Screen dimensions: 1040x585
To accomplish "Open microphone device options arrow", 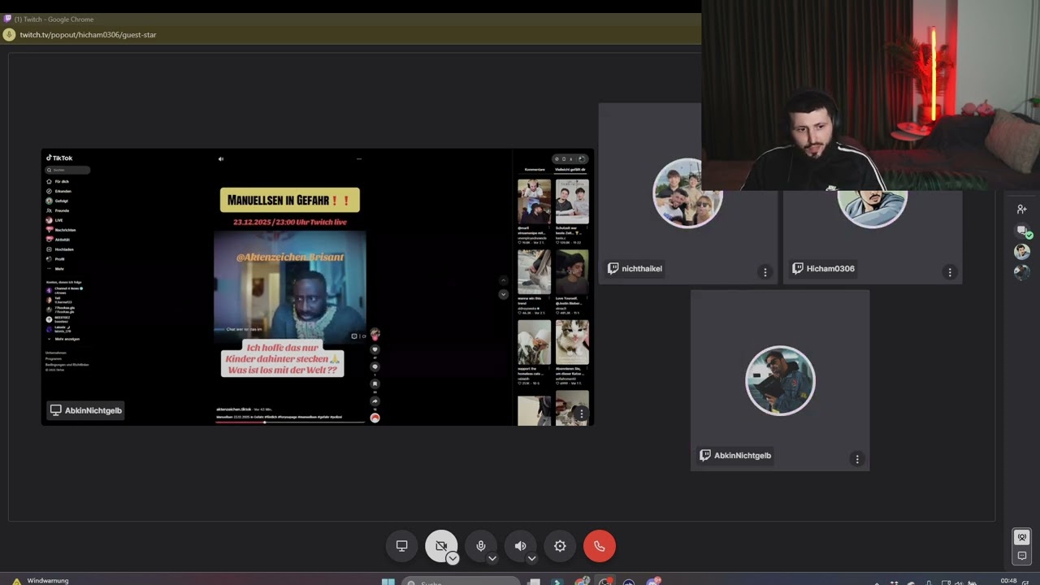I will [492, 558].
